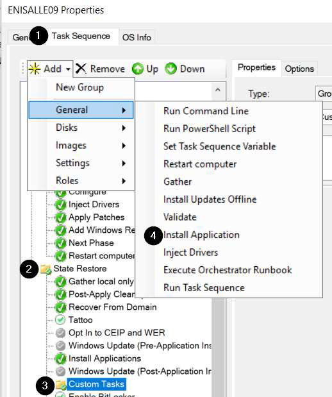Choose New Group from Add menu
This screenshot has width=332, height=397.
pos(81,87)
